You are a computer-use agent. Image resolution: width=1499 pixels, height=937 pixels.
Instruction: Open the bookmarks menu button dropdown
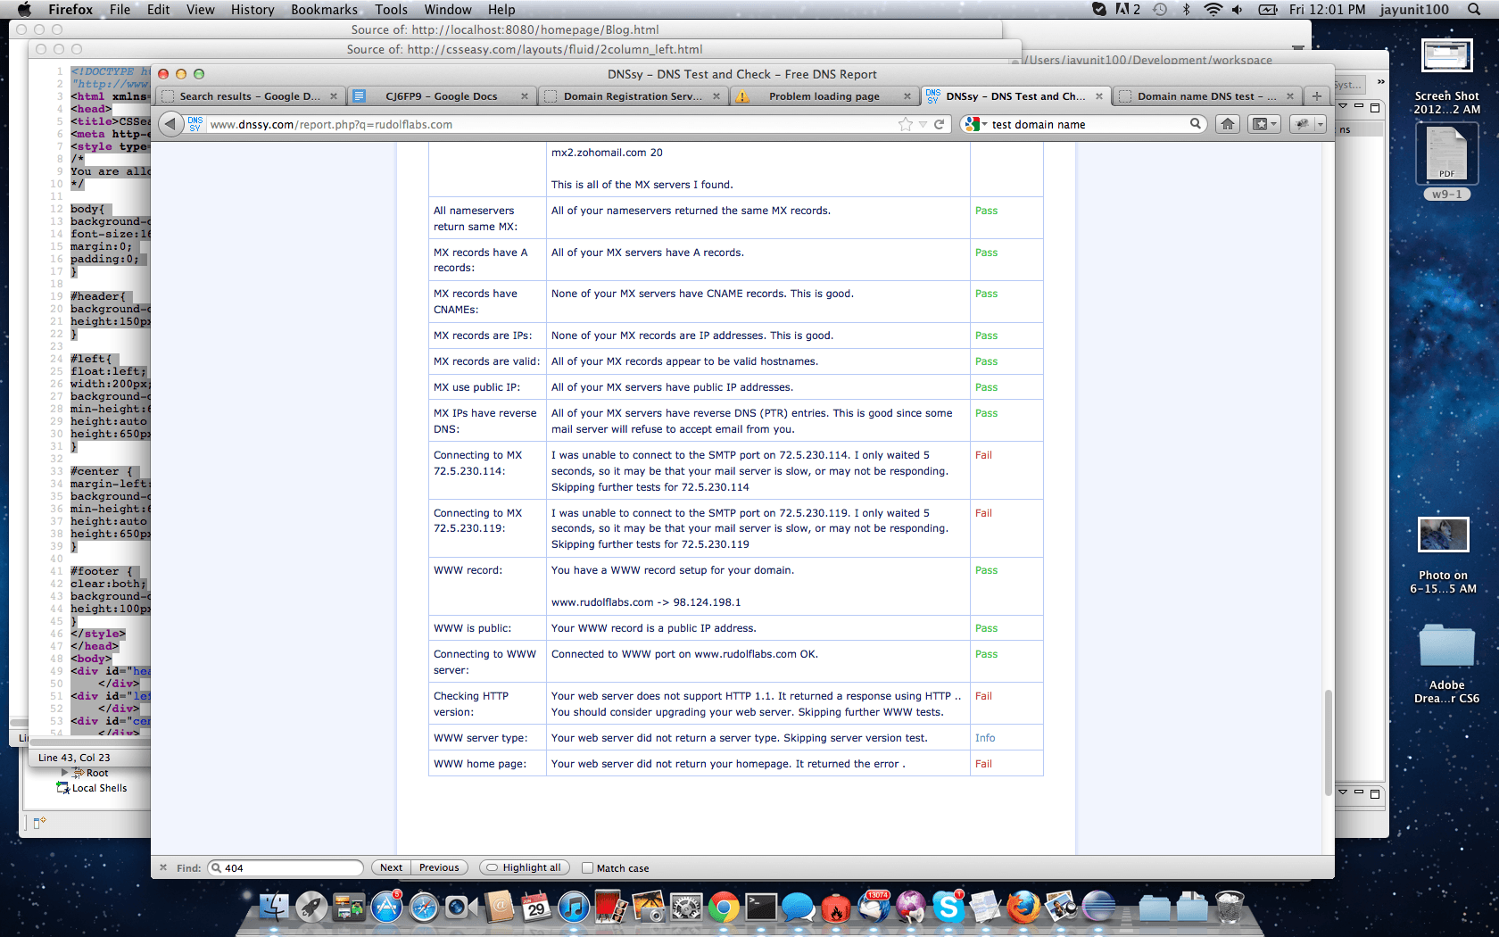[x=1264, y=124]
